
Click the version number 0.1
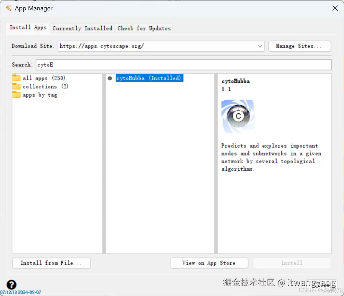226,89
